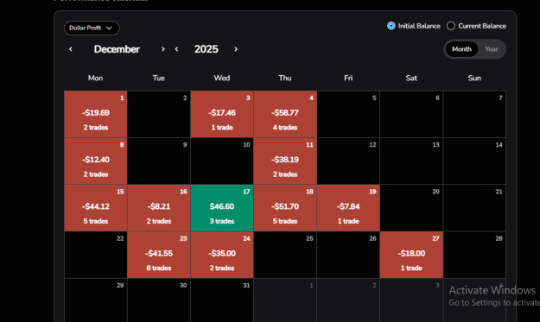
Task: Open December 18 cell showing -$51.70
Action: tap(285, 208)
